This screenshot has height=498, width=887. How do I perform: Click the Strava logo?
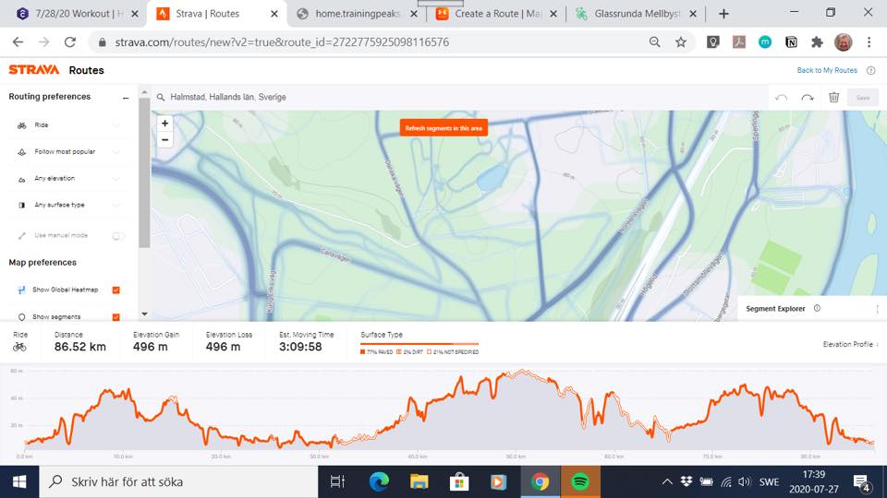[34, 69]
